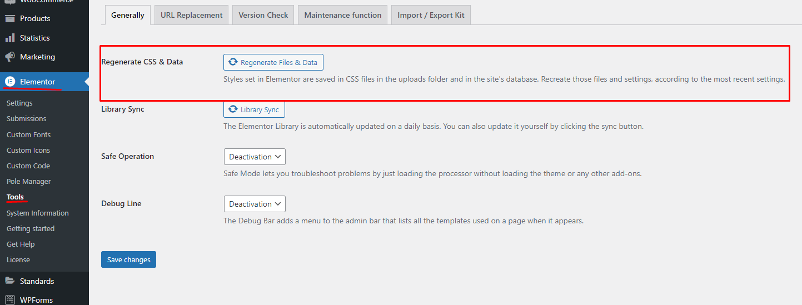Go to Custom Icons
The width and height of the screenshot is (802, 305).
28,150
